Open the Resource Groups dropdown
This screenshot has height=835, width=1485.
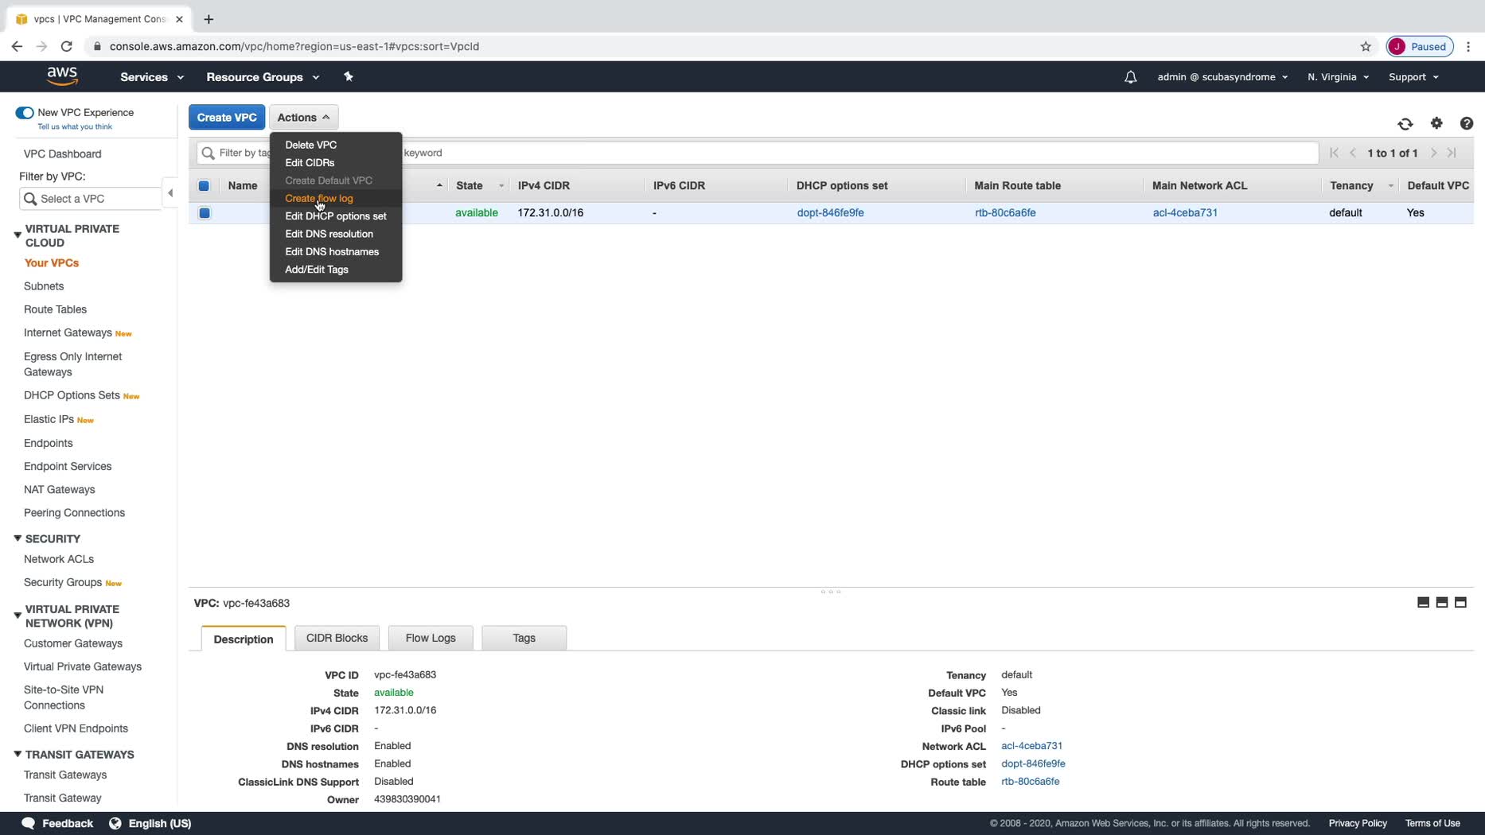[x=263, y=77]
